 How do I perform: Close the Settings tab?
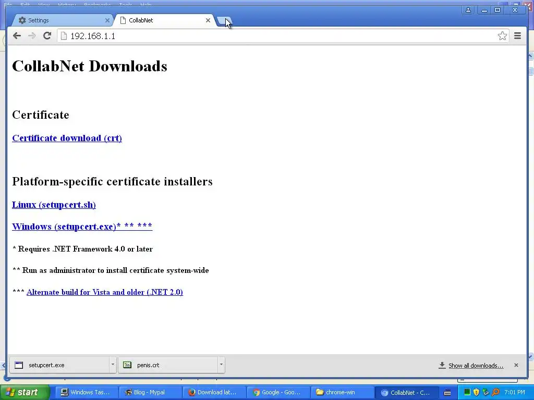107,20
